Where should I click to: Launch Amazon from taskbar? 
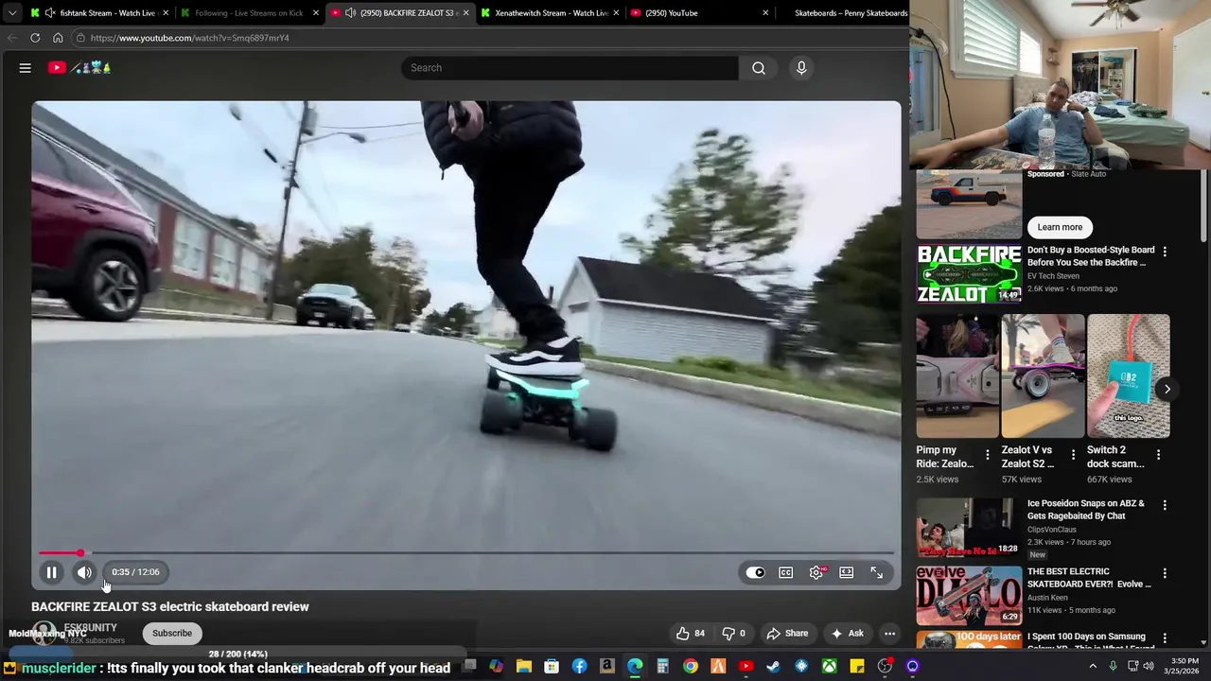[x=607, y=667]
